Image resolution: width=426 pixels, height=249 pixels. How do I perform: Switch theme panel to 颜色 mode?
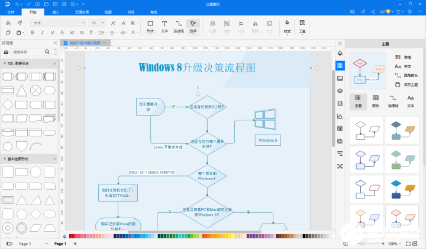[x=376, y=101]
